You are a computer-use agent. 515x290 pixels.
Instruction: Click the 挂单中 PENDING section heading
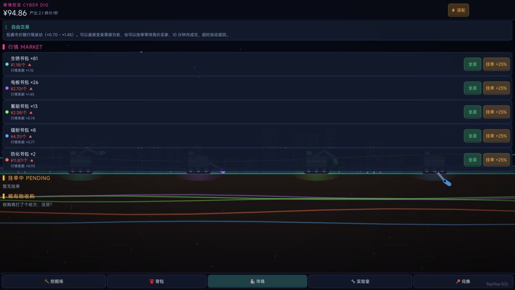pos(29,178)
